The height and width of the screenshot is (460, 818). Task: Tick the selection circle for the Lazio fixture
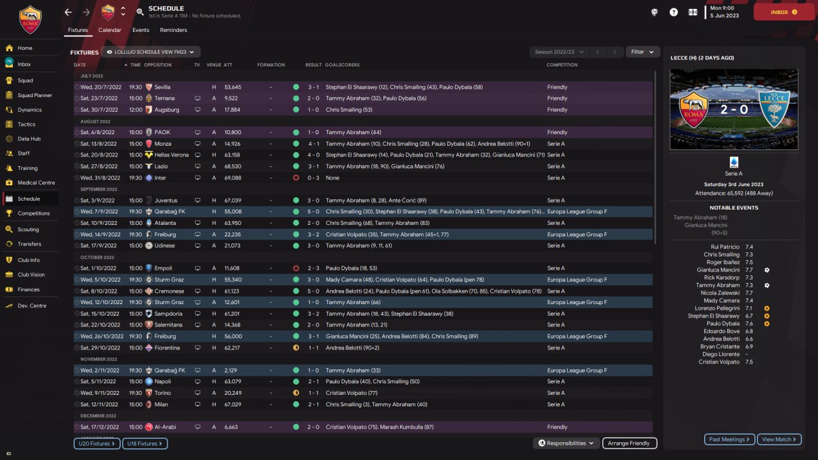click(x=77, y=166)
